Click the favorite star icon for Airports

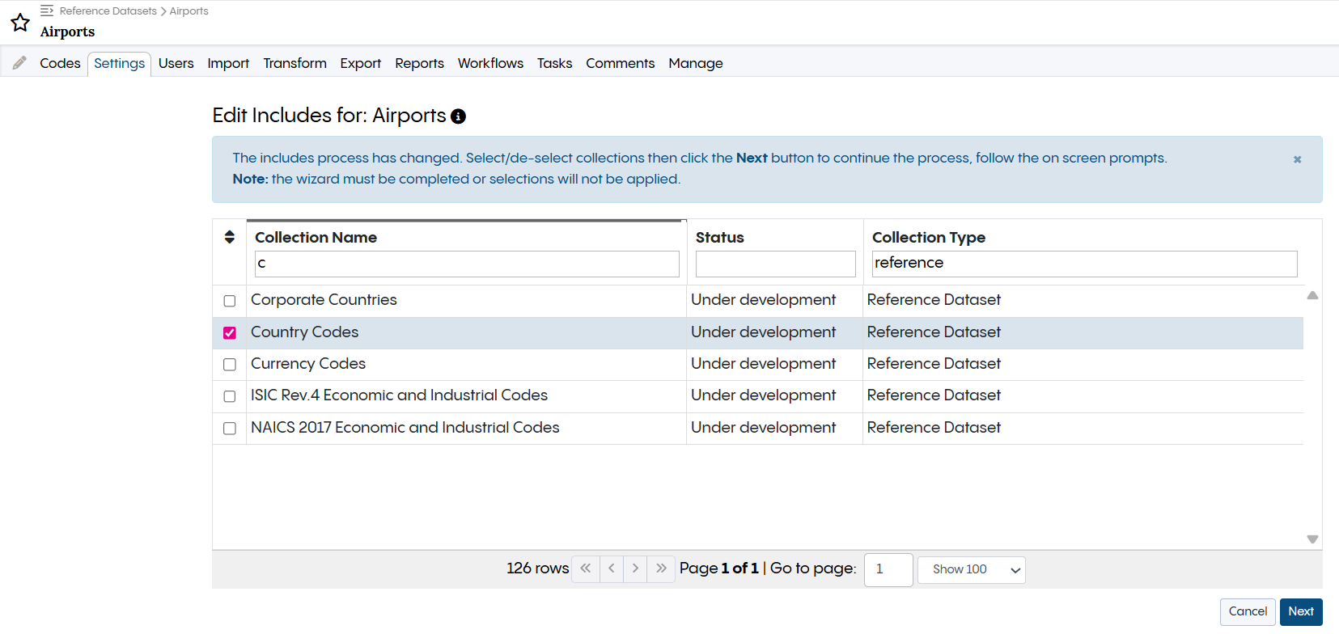[x=20, y=22]
